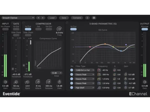The image size is (150, 112).
Task: Click the Q knob for 326 Hz band
Action: tap(114, 75)
